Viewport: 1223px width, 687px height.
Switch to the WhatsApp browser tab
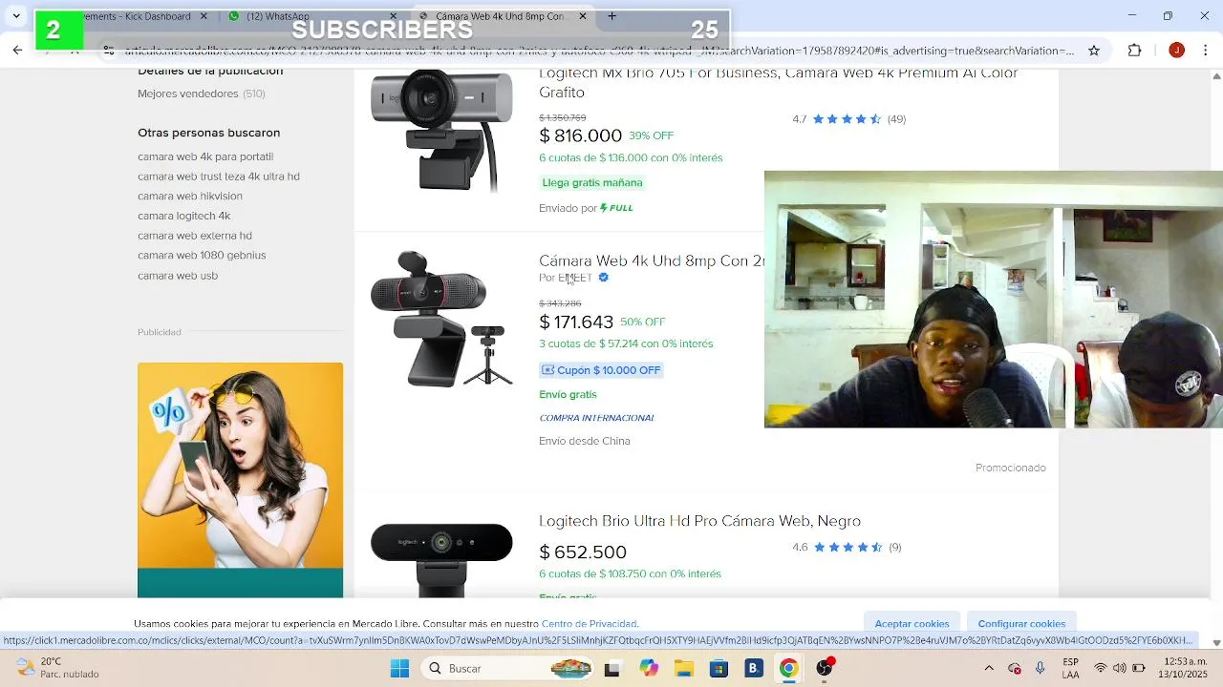pyautogui.click(x=311, y=16)
